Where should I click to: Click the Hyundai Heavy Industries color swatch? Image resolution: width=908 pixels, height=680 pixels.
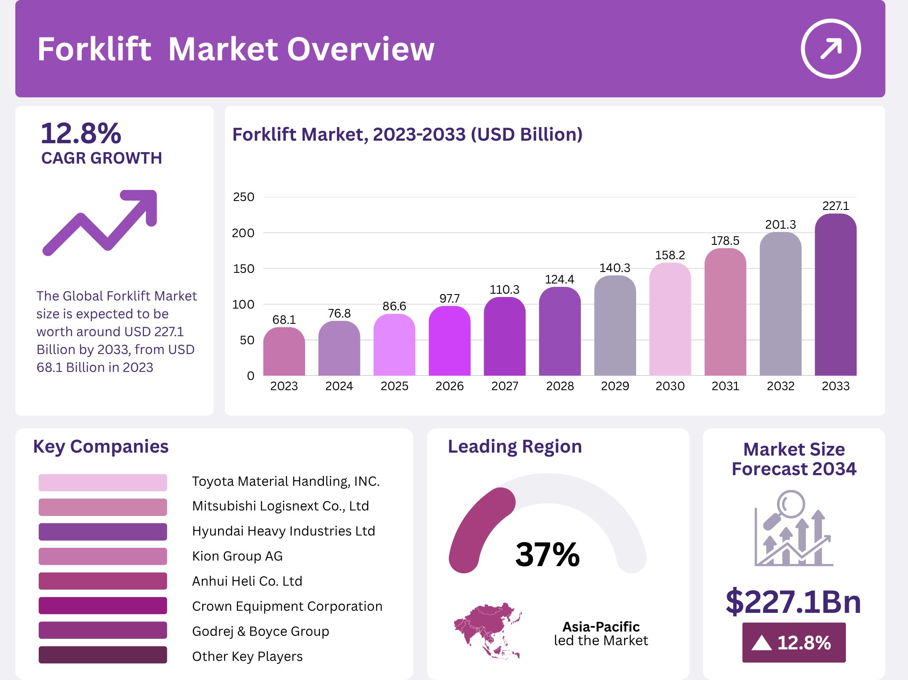tap(103, 532)
